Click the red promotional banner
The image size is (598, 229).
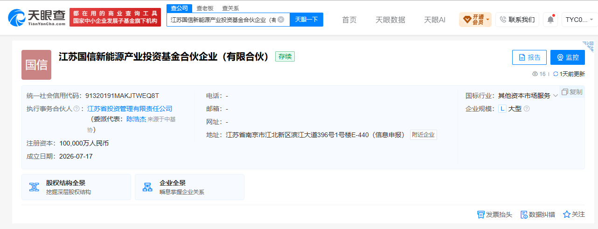pyautogui.click(x=115, y=17)
